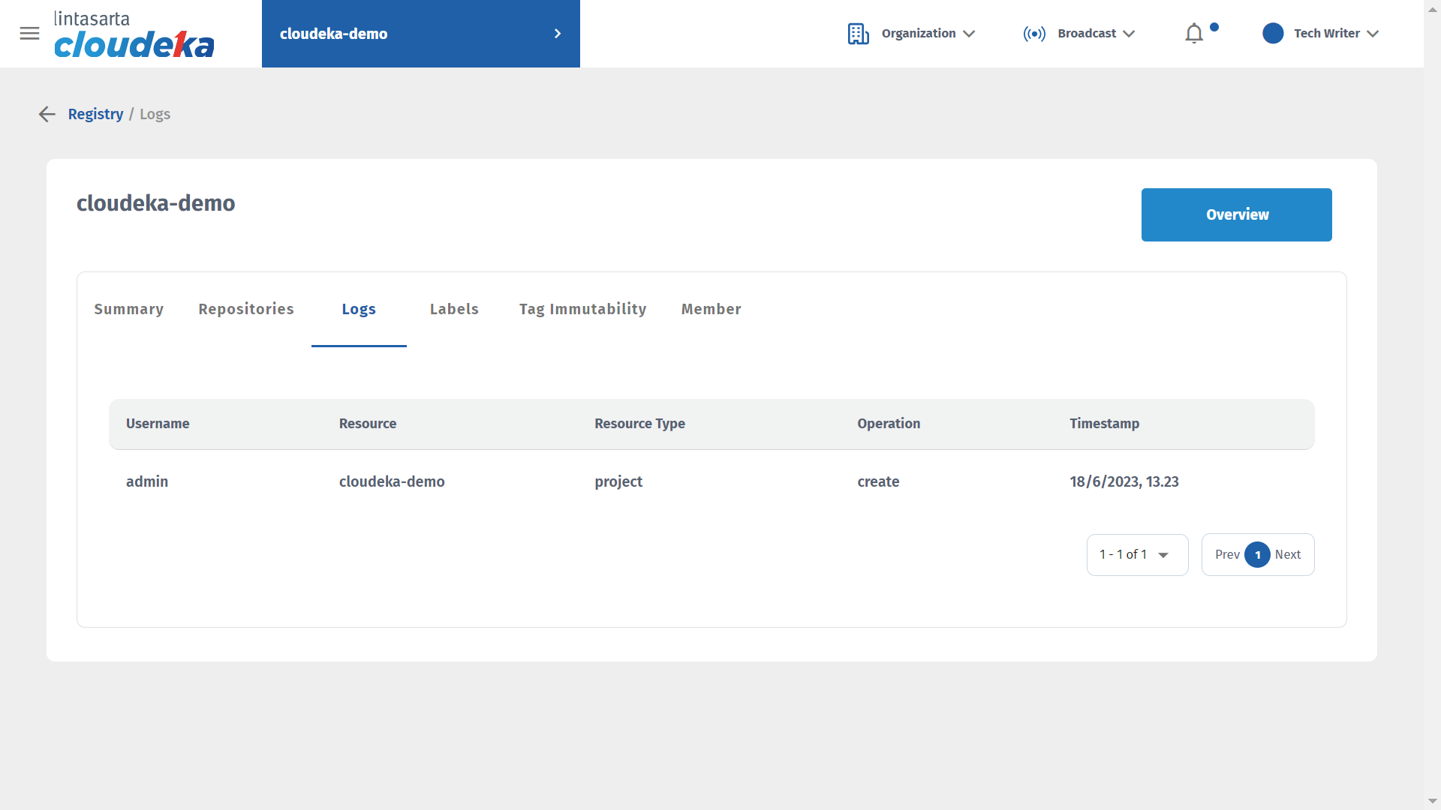Click the arrow on the cloudeka-demo project selector

pyautogui.click(x=557, y=34)
